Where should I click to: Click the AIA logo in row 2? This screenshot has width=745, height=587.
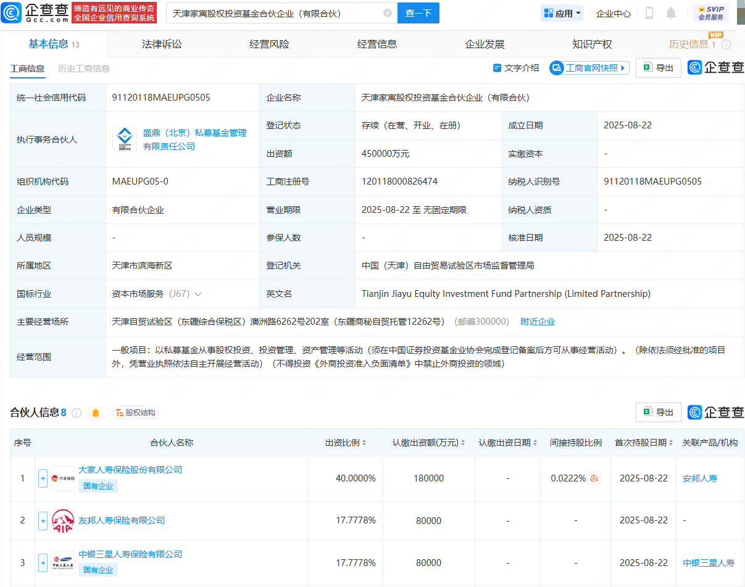(63, 520)
